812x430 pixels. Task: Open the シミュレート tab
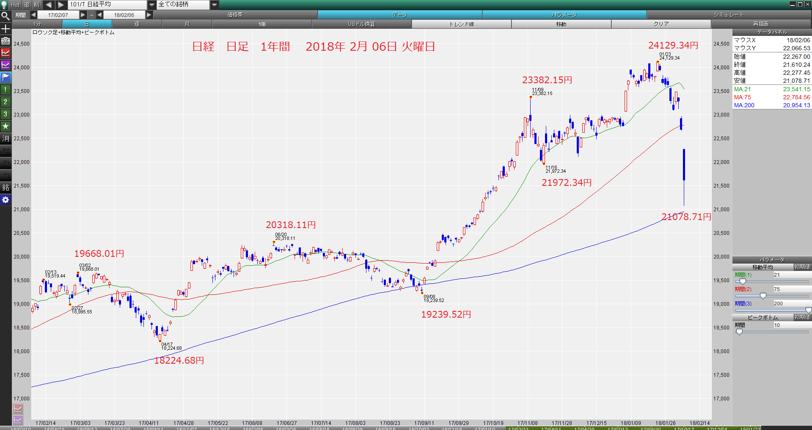click(729, 15)
